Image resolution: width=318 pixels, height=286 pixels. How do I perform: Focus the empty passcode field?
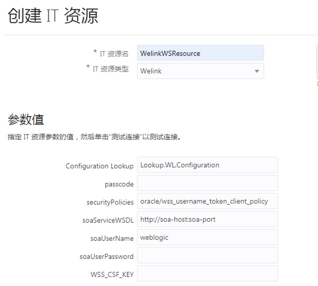click(207, 183)
